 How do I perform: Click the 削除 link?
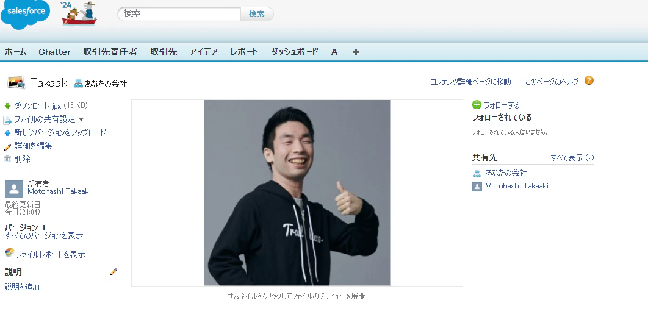tap(23, 159)
